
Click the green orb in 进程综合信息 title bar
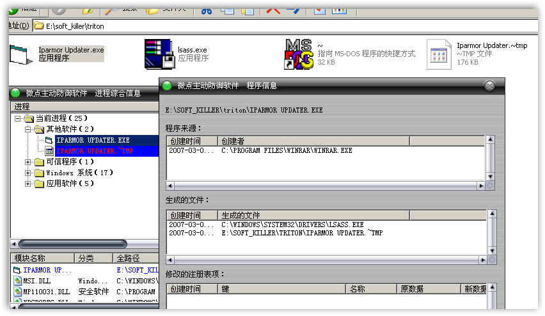click(x=15, y=93)
